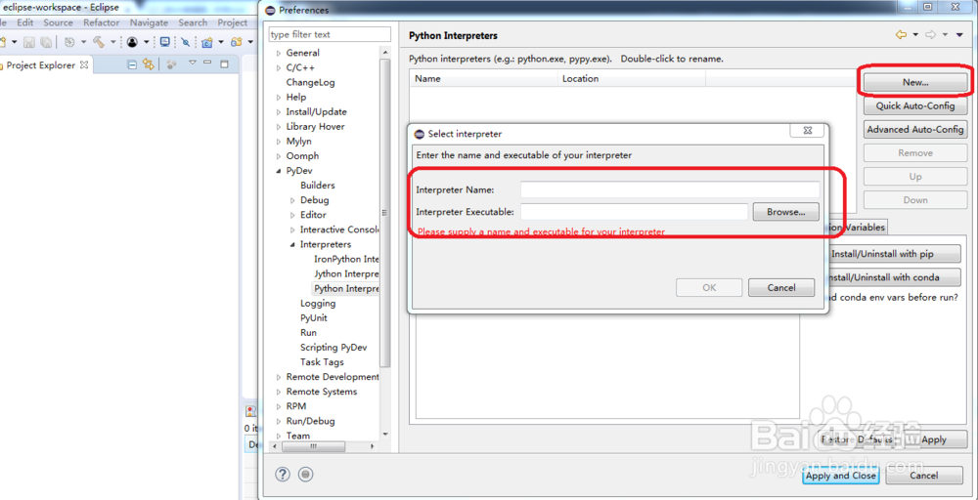
Task: Click the type filter text box
Action: (330, 34)
